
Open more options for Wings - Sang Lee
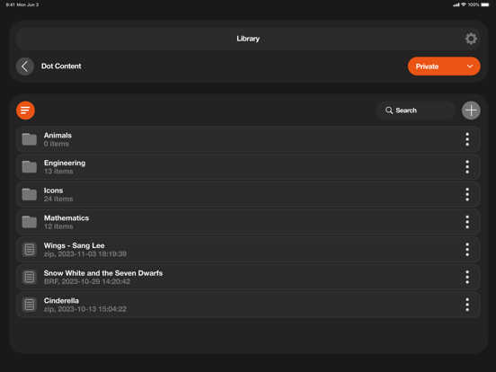click(467, 250)
